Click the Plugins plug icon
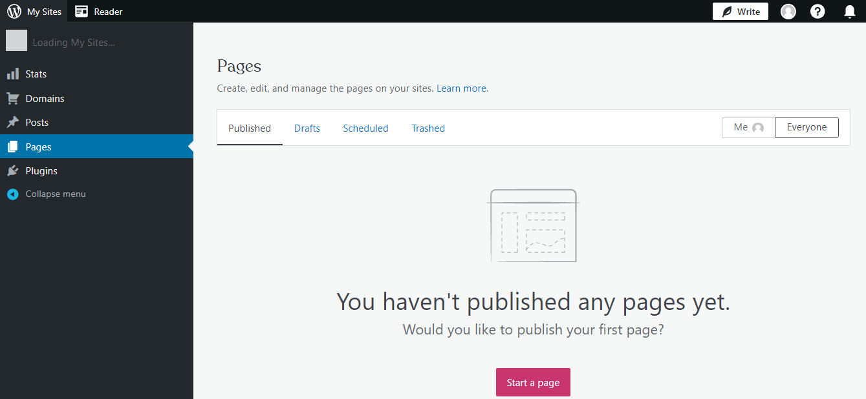866x399 pixels. pos(13,171)
